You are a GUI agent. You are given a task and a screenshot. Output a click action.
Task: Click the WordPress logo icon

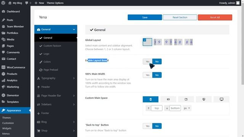3,3
